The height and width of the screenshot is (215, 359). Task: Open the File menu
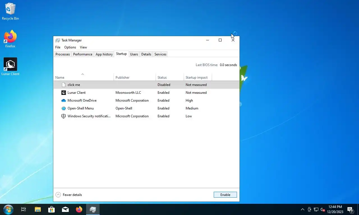coord(58,47)
